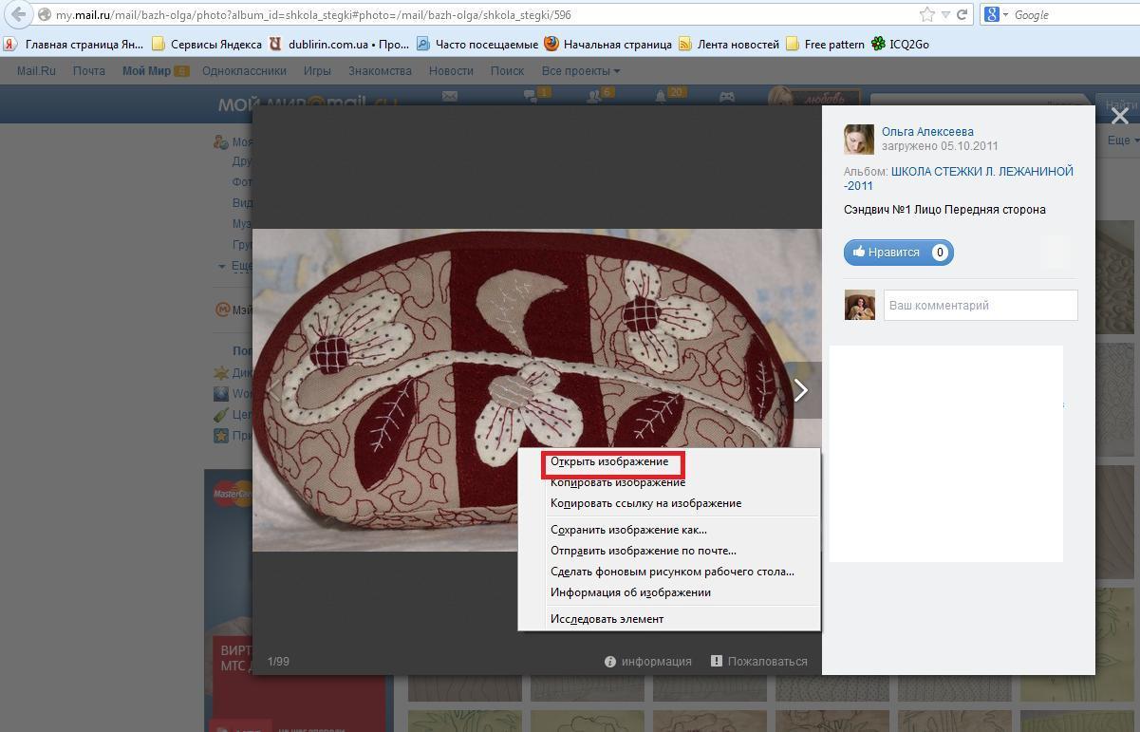Click Ольга Алексеева's avatar thumbnail
The height and width of the screenshot is (732, 1140).
point(859,140)
